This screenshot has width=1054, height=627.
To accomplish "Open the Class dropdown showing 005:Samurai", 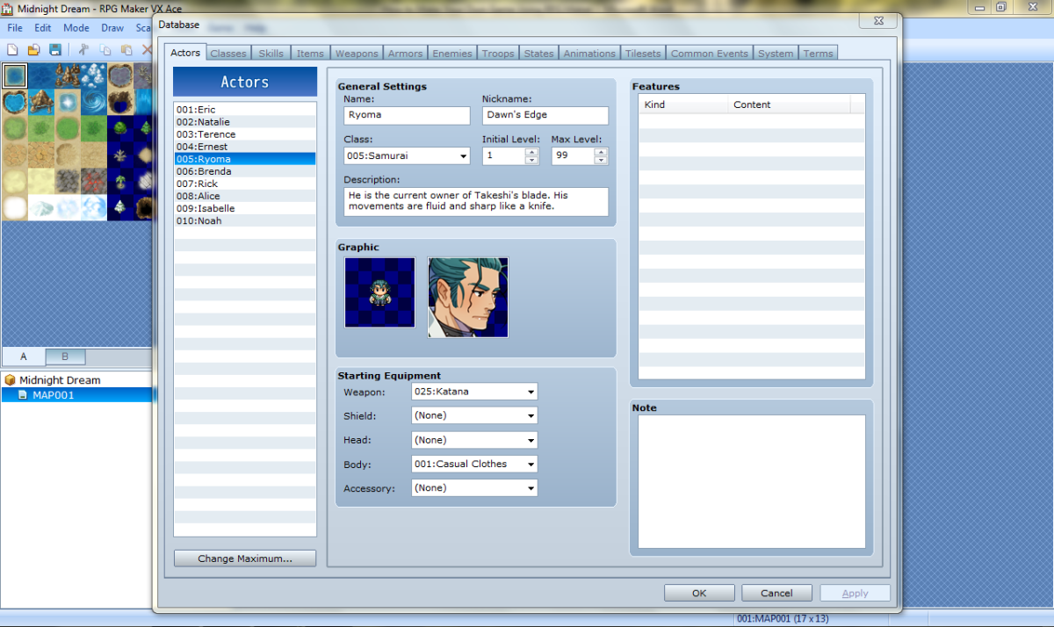I will [407, 156].
